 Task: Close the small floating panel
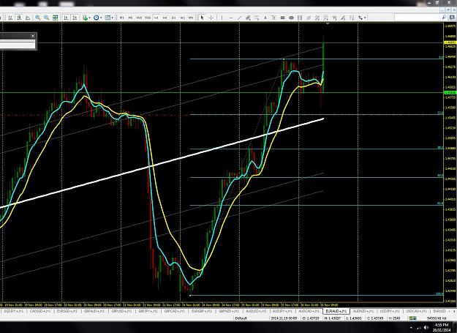(33, 36)
